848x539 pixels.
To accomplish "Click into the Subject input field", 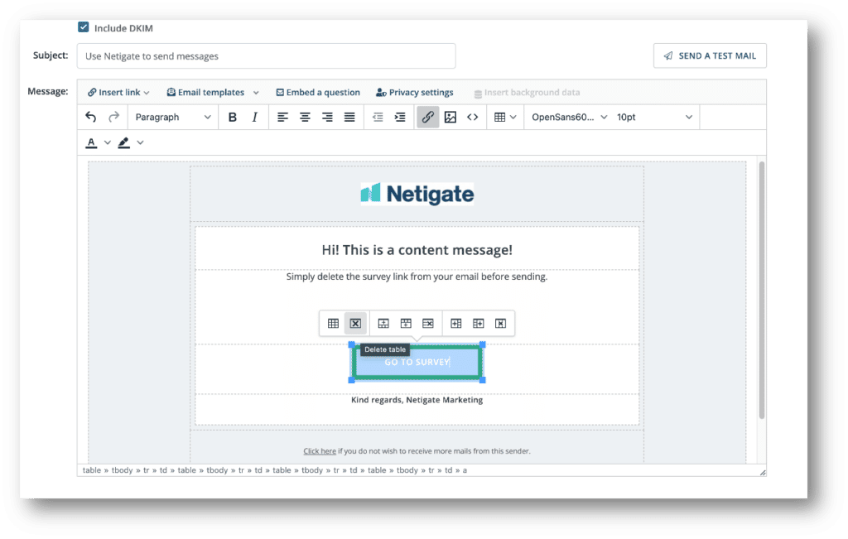I will pos(266,56).
